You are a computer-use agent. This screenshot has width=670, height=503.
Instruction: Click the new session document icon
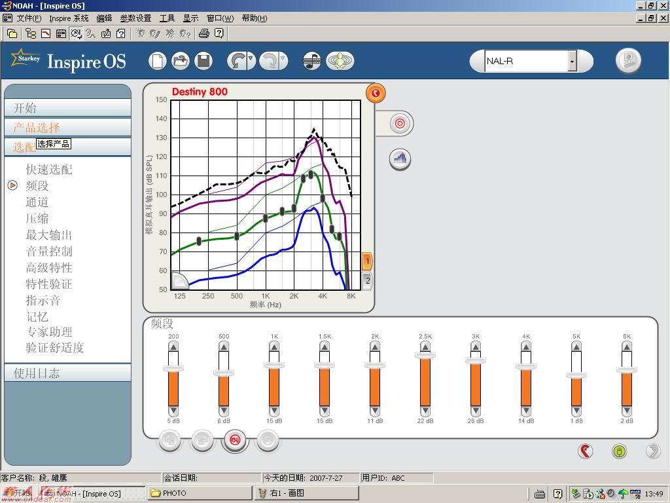point(157,61)
